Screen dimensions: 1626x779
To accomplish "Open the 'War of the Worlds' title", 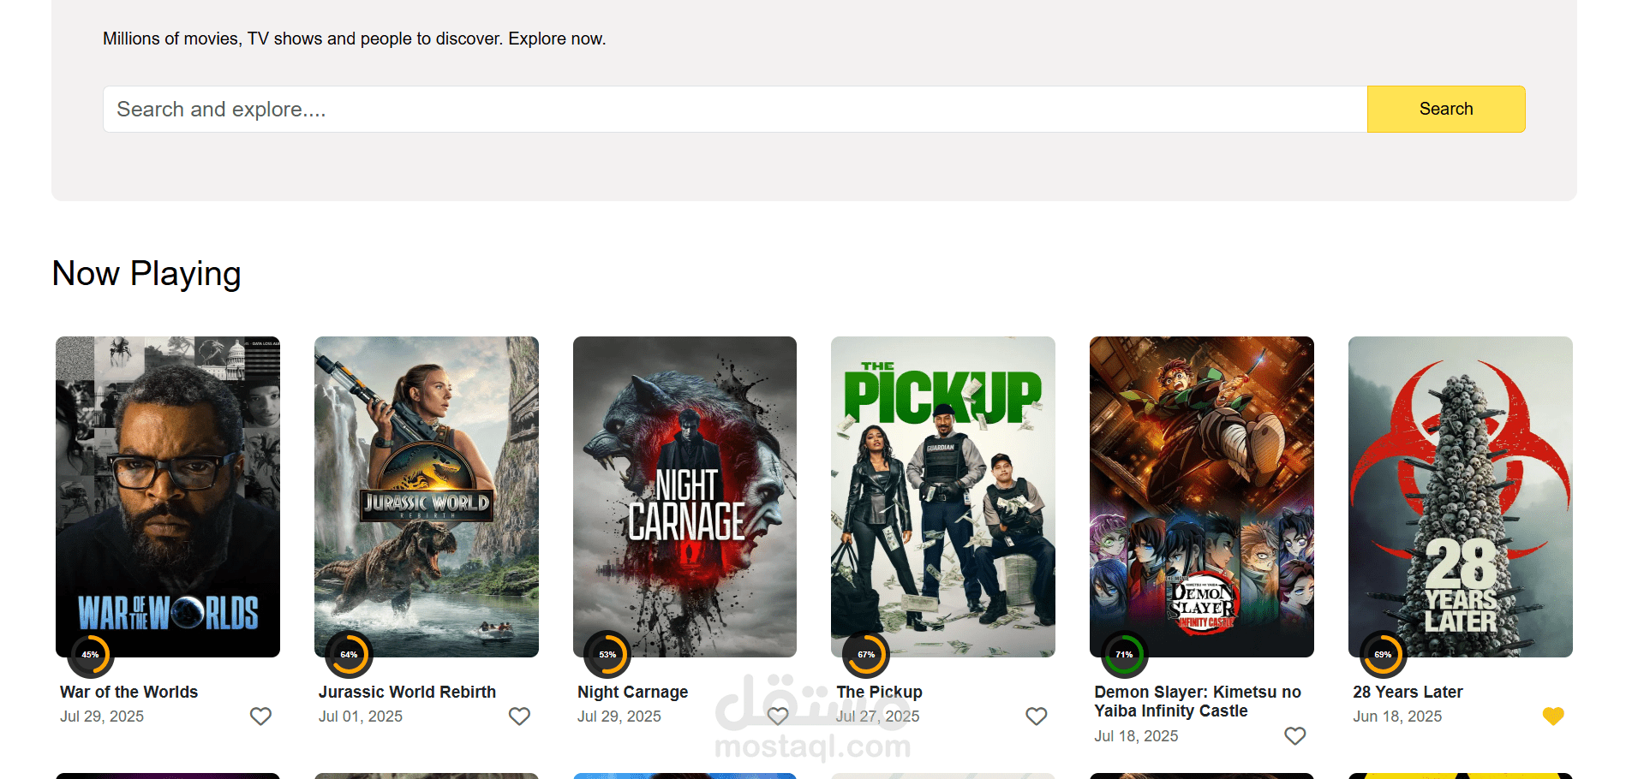I will tap(129, 692).
